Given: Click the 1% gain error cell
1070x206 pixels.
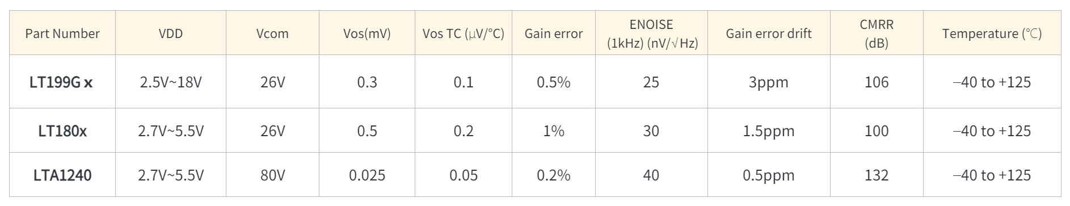Looking at the screenshot, I should [554, 131].
